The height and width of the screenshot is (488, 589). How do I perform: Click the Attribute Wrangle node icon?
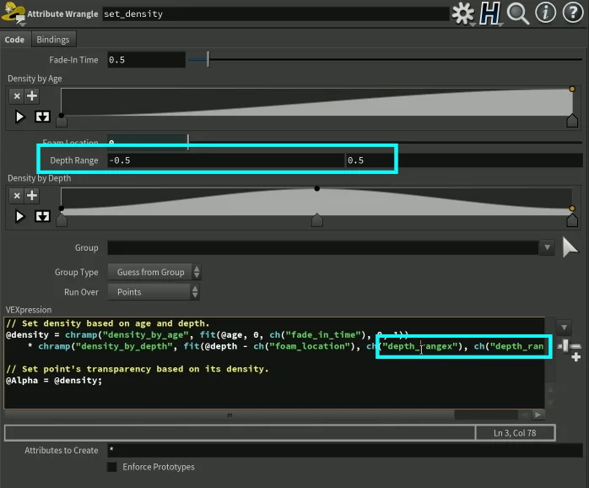(x=14, y=13)
